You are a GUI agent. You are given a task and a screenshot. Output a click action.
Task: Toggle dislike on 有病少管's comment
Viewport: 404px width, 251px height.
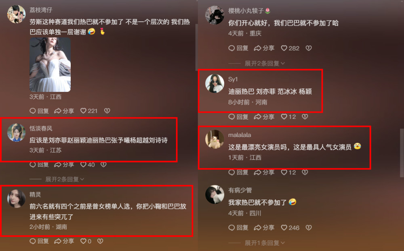[309, 228]
